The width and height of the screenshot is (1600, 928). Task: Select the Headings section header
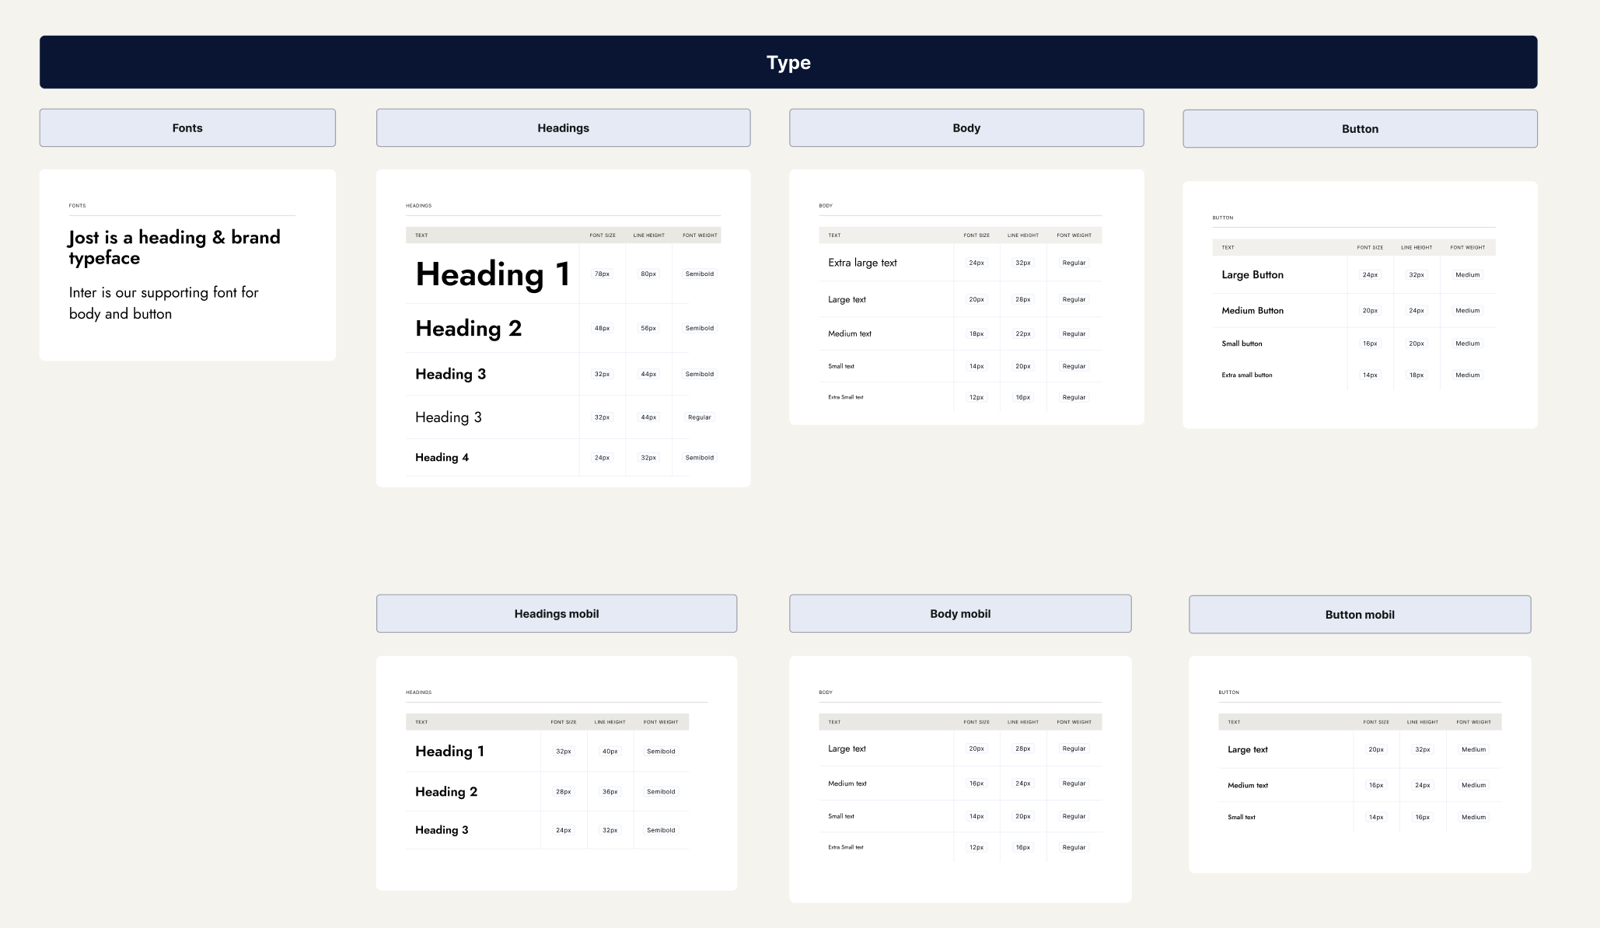pos(563,128)
